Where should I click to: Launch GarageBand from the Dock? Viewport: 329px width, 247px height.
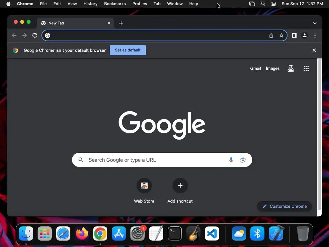(193, 233)
